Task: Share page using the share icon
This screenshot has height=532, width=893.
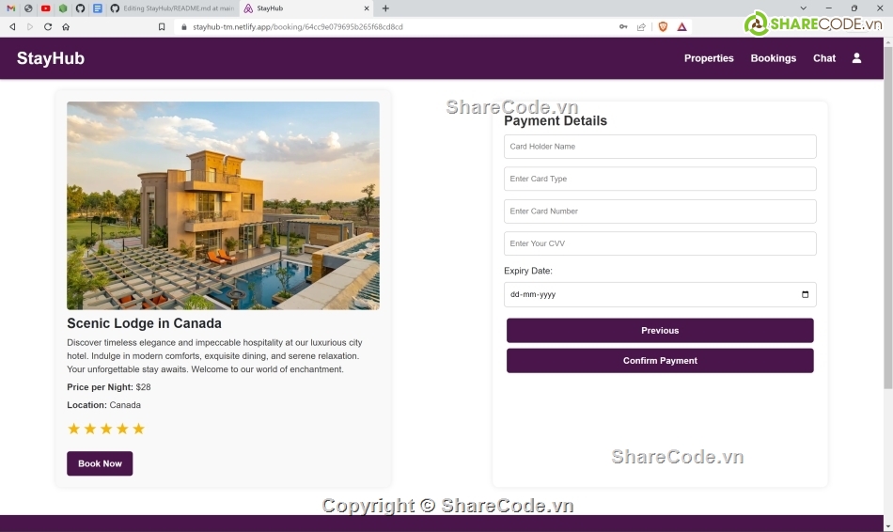Action: (x=641, y=26)
